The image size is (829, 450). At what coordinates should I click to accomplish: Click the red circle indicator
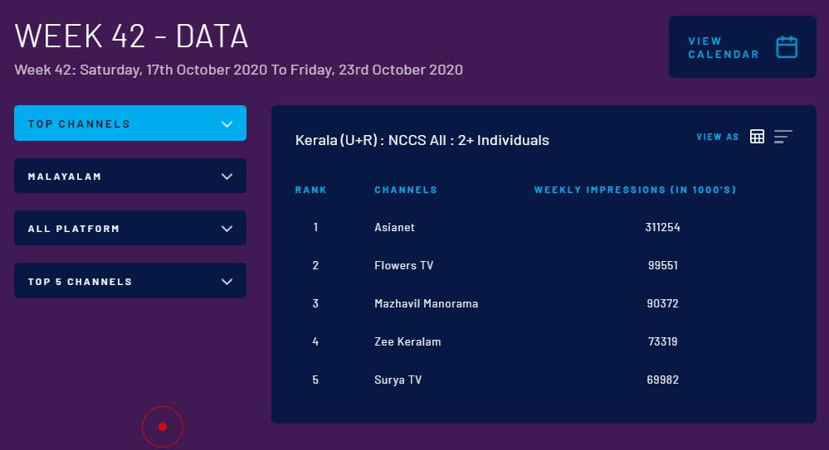(x=163, y=427)
